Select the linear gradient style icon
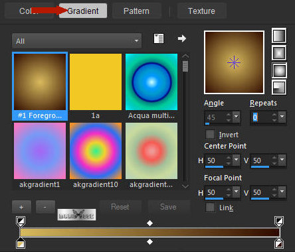This screenshot has height=252, width=295. point(279,36)
